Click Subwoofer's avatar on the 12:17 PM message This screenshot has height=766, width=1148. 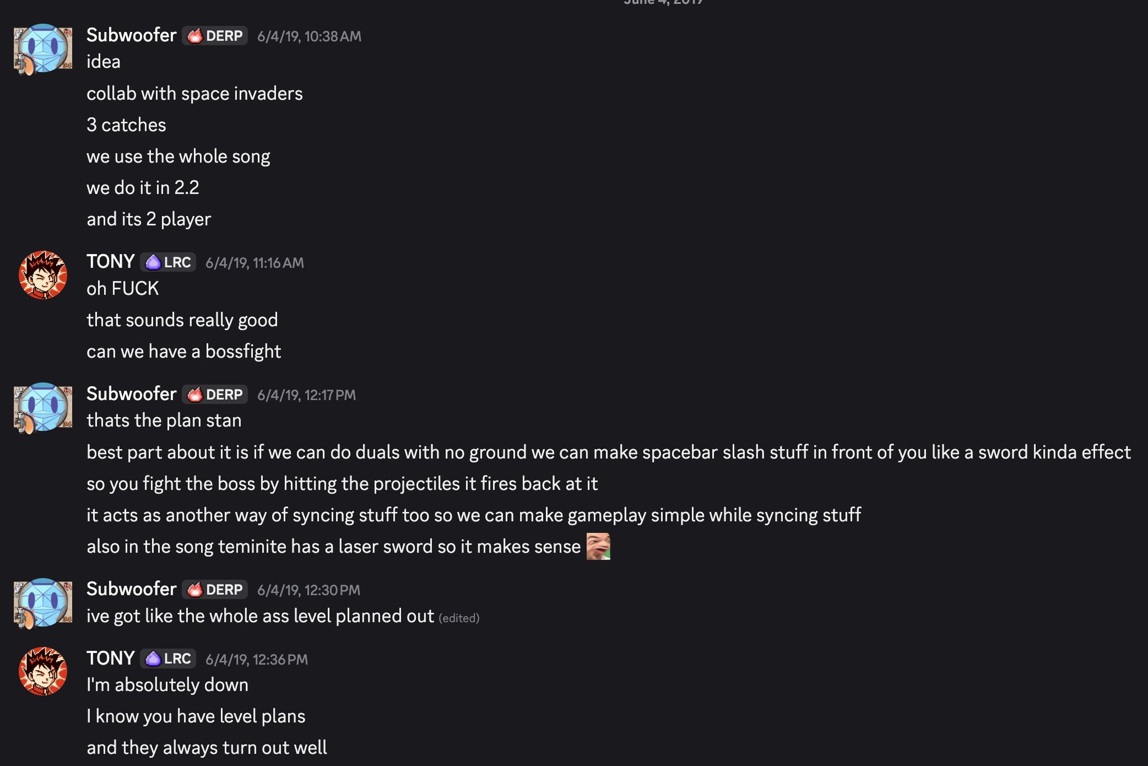43,408
